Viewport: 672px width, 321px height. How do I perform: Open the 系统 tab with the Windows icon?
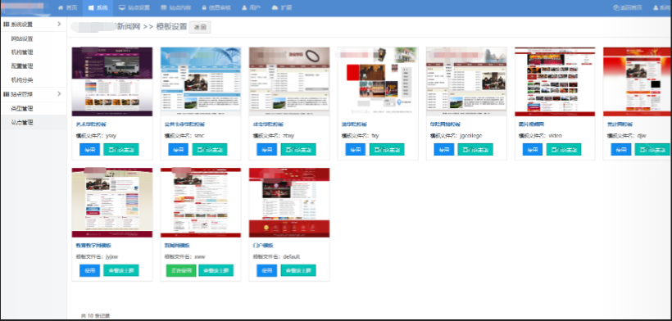(x=98, y=7)
